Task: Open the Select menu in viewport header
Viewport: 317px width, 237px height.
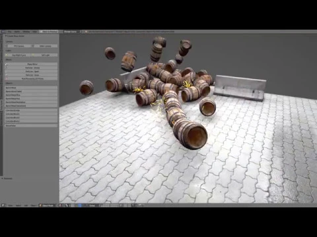Action: click(18, 205)
